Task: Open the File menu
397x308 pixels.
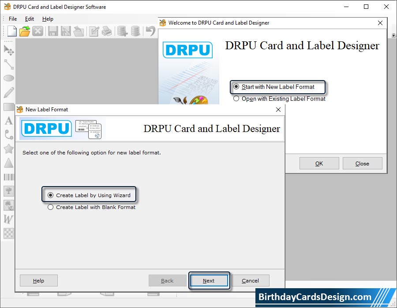Action: pos(13,19)
